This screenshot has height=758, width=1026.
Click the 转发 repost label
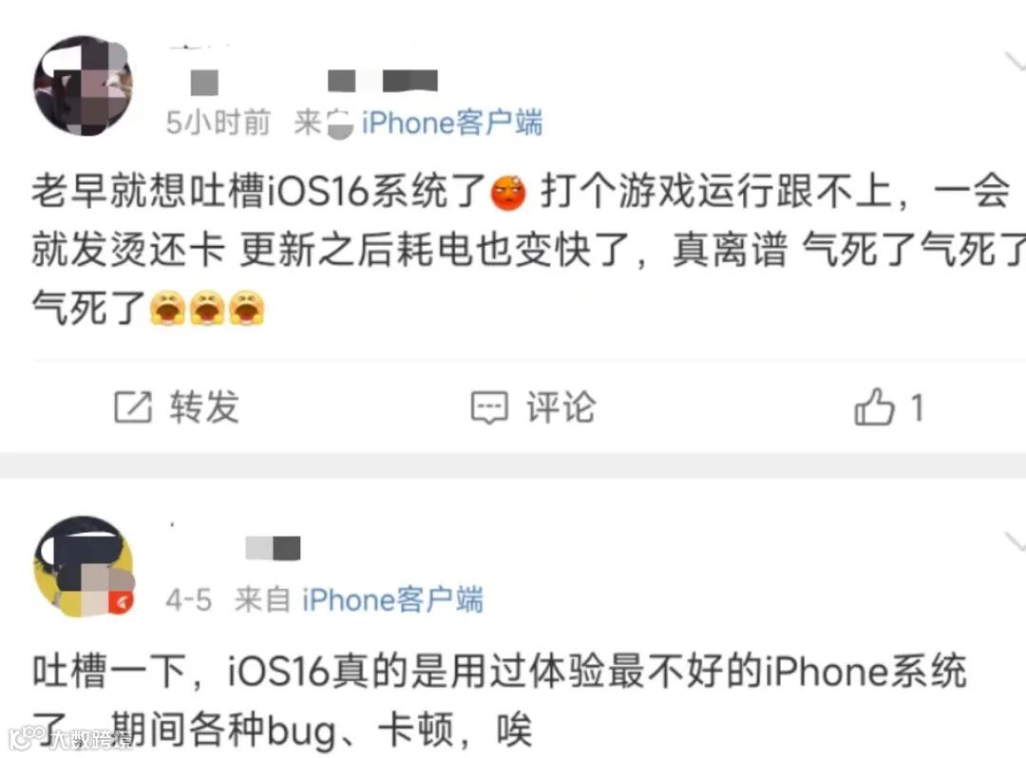pyautogui.click(x=204, y=407)
